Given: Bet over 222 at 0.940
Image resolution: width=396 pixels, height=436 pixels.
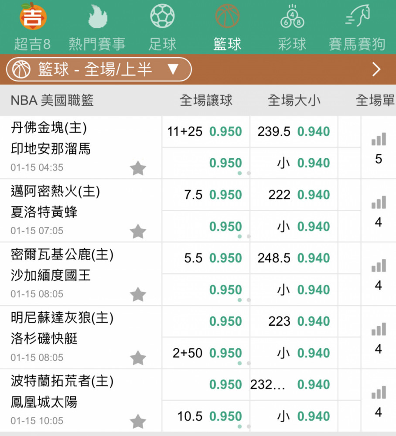Looking at the screenshot, I should (x=294, y=194).
